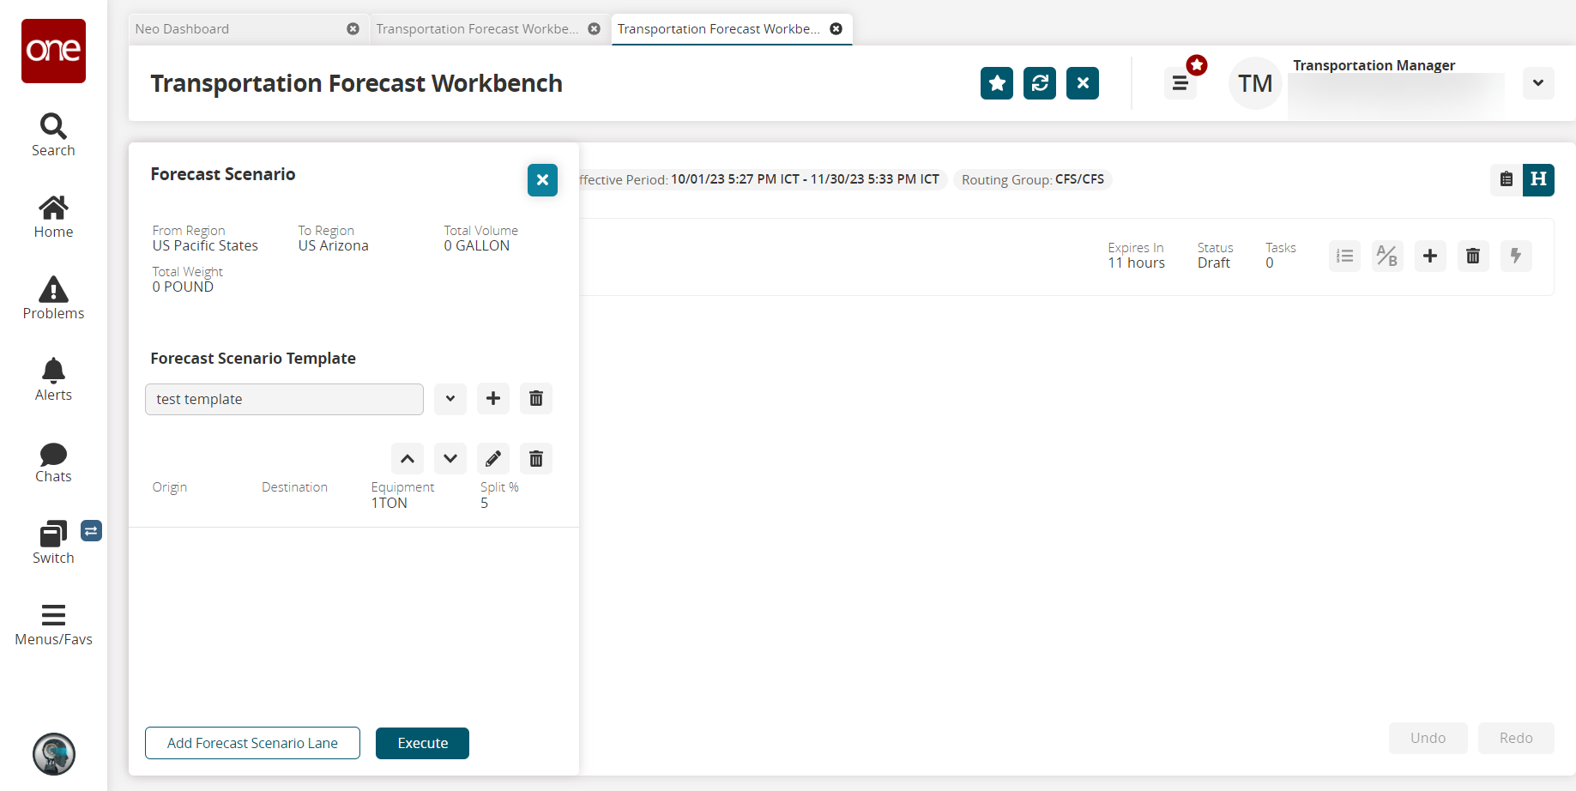Screen dimensions: 1576x791
Task: Click Add Forecast Scenario Lane button
Action: coord(252,743)
